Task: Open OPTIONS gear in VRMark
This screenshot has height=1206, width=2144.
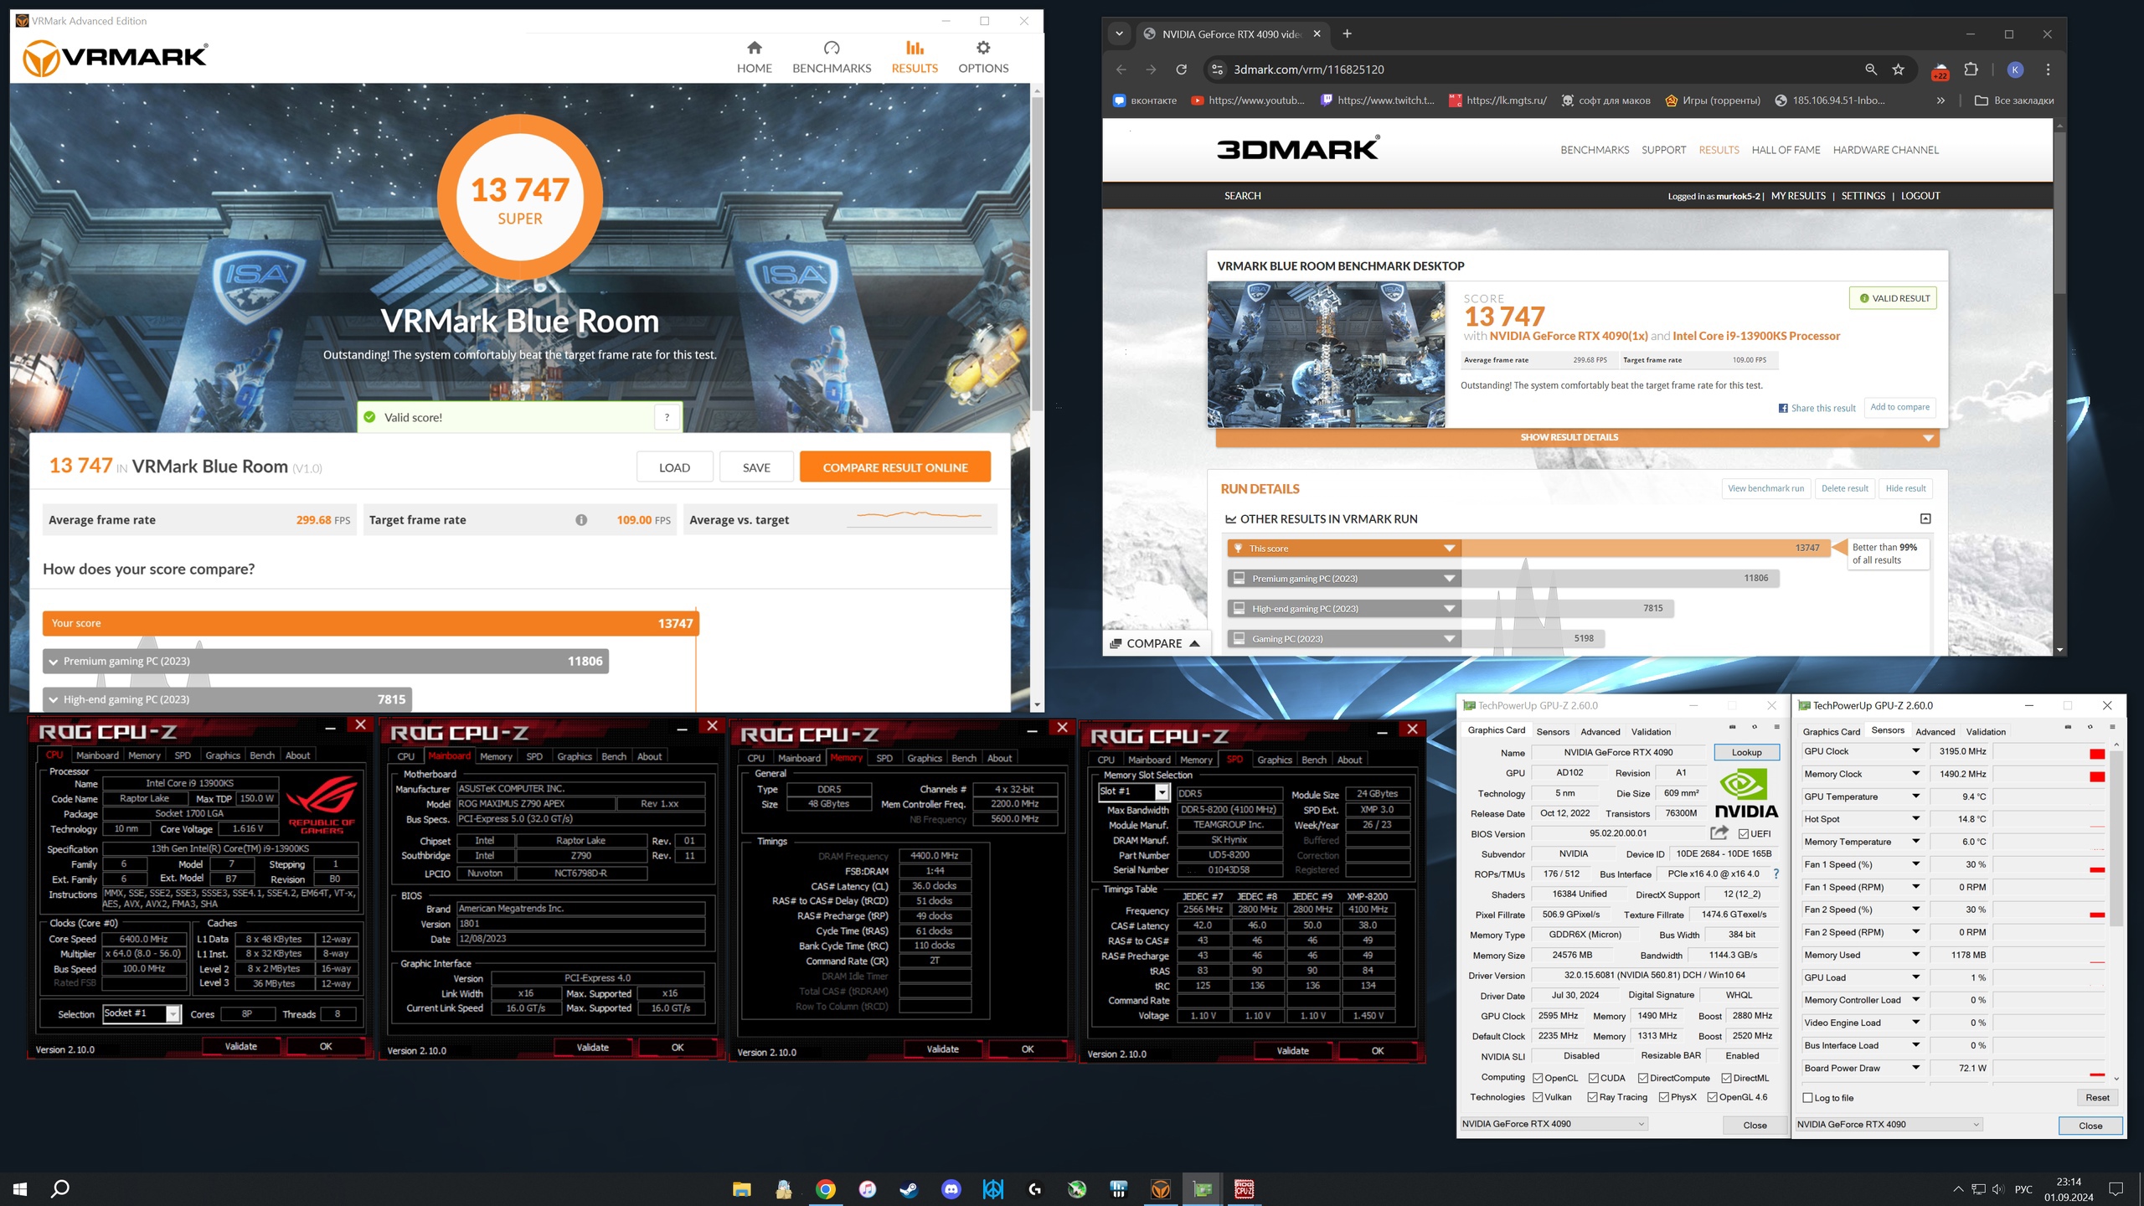Action: [x=983, y=48]
